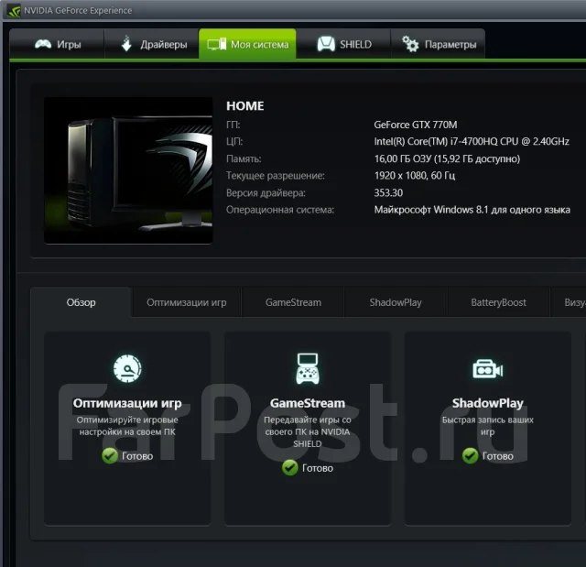The height and width of the screenshot is (567, 586).
Task: Click the ГП label
Action: [233, 125]
